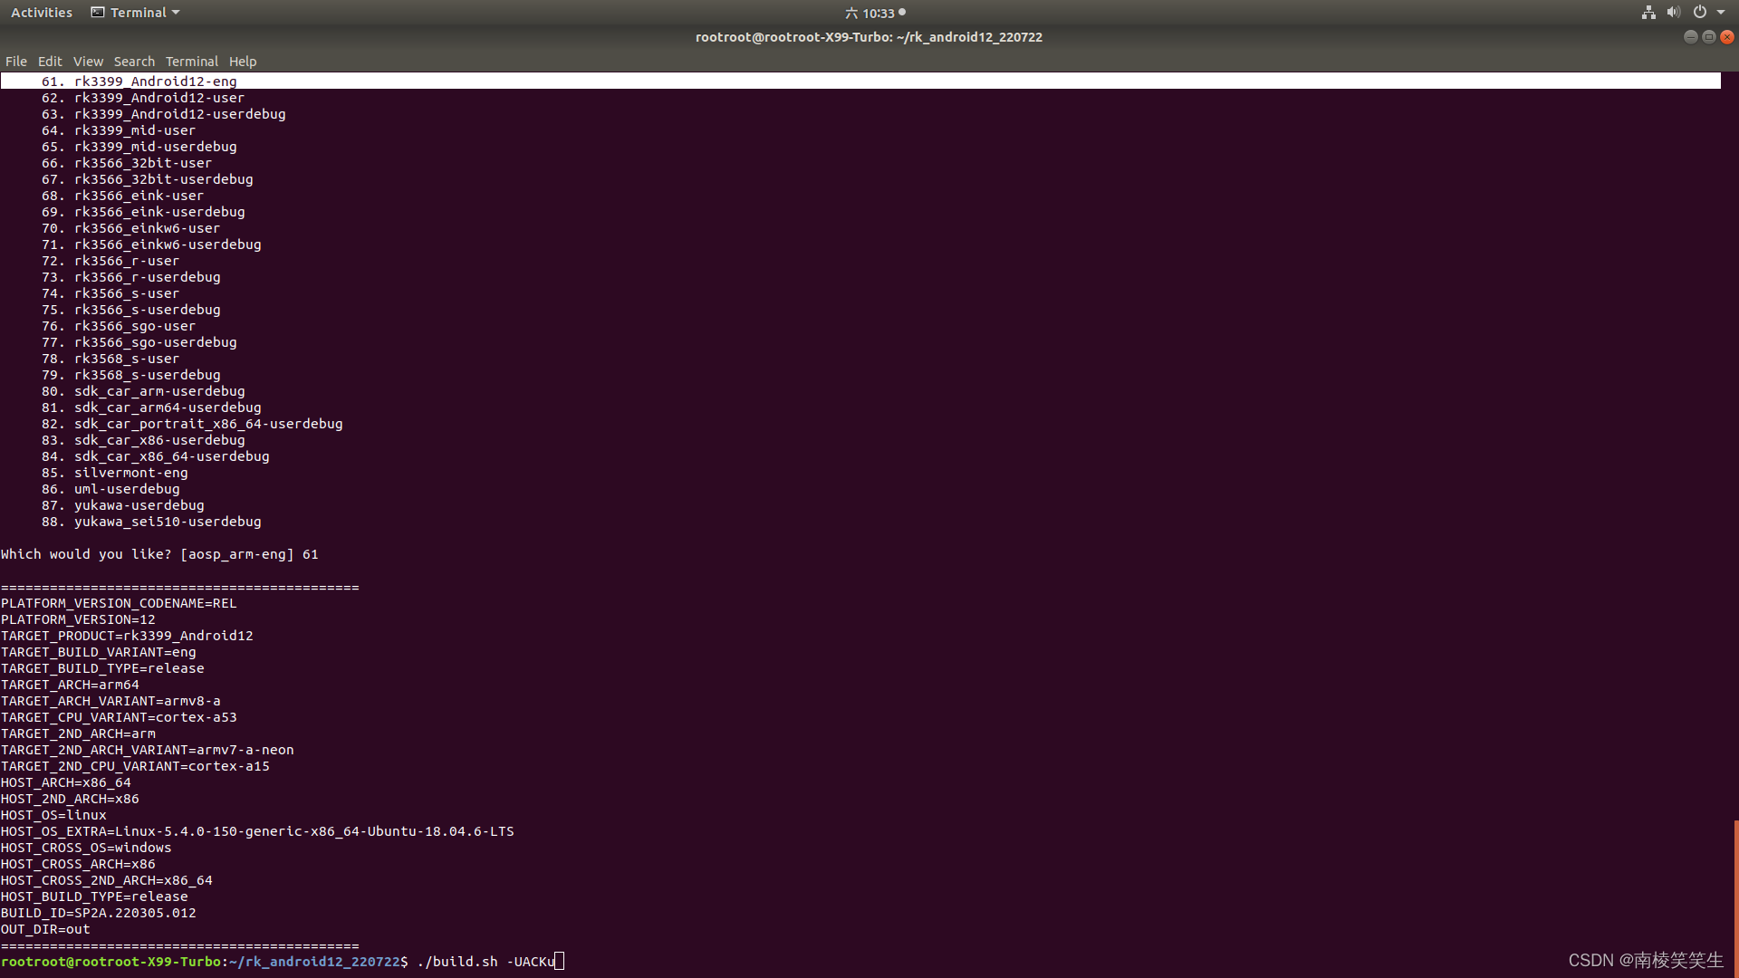1739x978 pixels.
Task: Click line 70 rk3566_einkw6-user
Action: [x=131, y=228]
